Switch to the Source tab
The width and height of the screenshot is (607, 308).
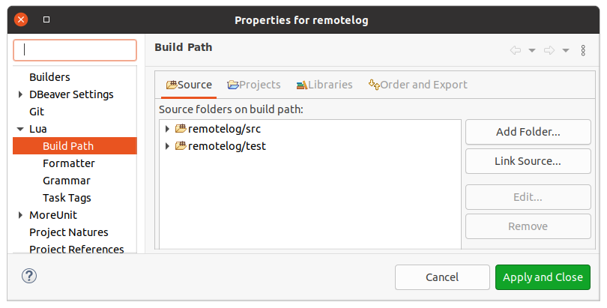tap(189, 85)
